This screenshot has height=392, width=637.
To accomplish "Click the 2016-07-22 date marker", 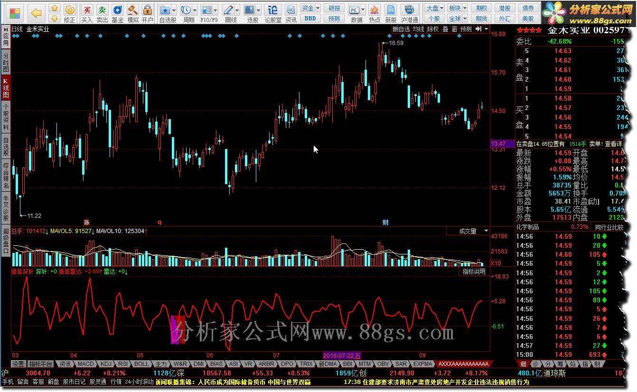I will tap(342, 355).
